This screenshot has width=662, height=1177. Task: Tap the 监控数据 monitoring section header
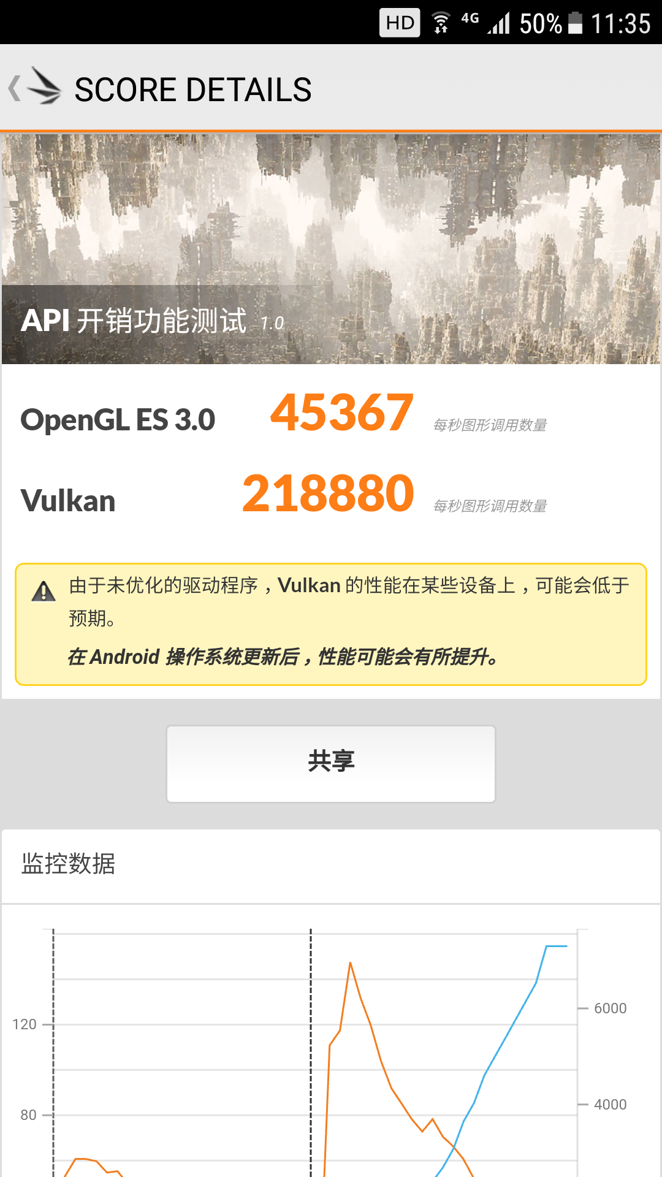[68, 863]
